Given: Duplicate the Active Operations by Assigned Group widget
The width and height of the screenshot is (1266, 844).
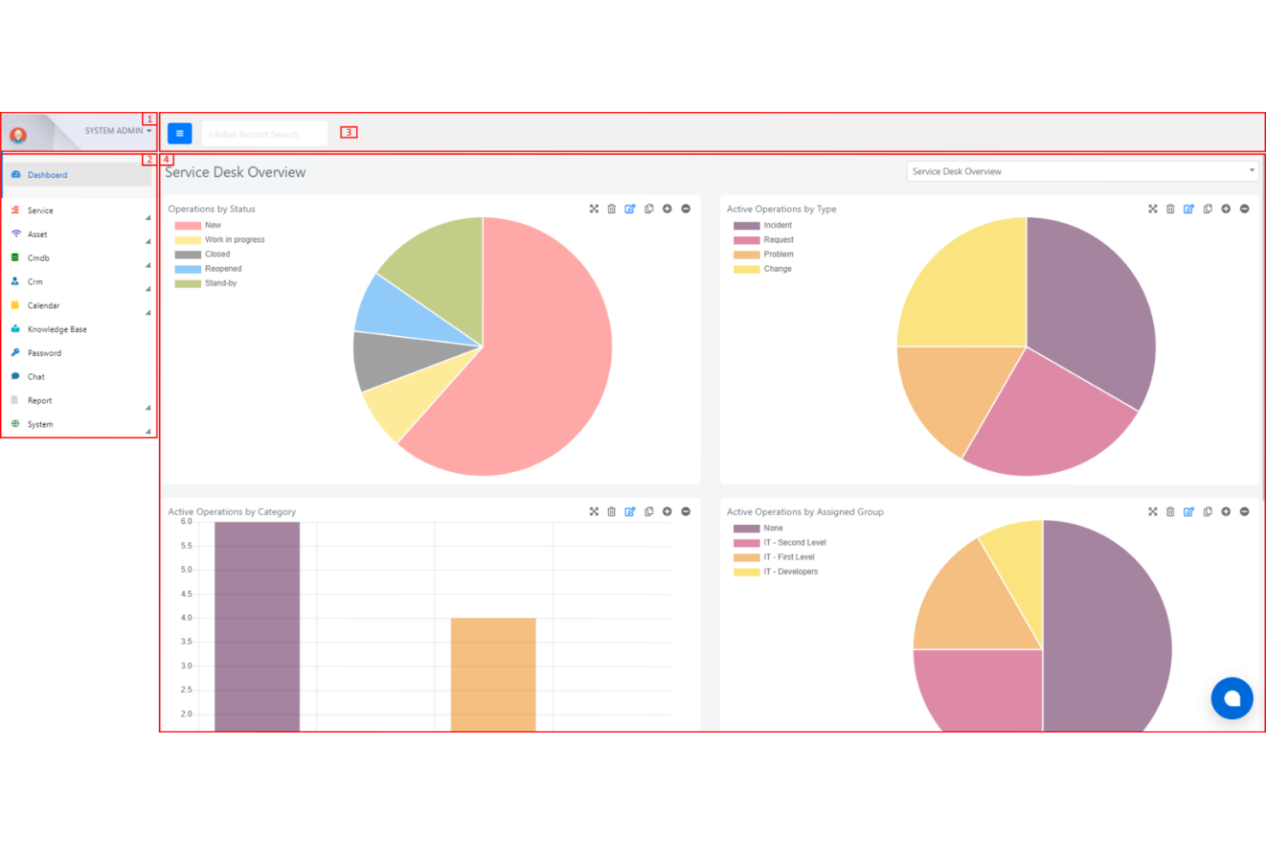Looking at the screenshot, I should (x=1207, y=511).
